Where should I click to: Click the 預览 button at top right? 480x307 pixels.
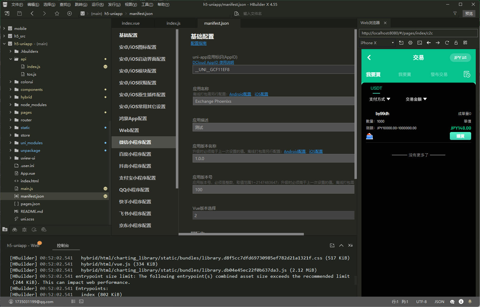[x=469, y=13]
